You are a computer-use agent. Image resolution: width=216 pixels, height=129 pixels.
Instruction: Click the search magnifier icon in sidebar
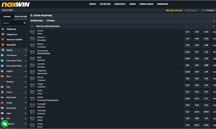point(25,23)
